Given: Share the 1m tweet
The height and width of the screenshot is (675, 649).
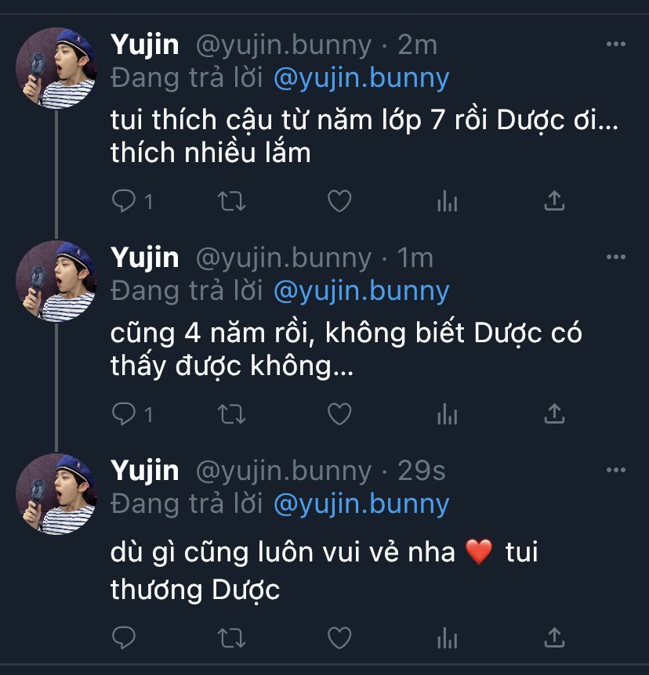Looking at the screenshot, I should click(554, 413).
